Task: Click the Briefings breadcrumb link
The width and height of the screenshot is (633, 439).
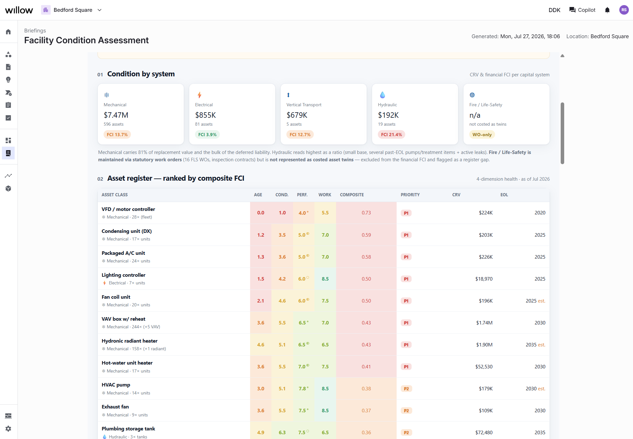Action: pyautogui.click(x=35, y=31)
